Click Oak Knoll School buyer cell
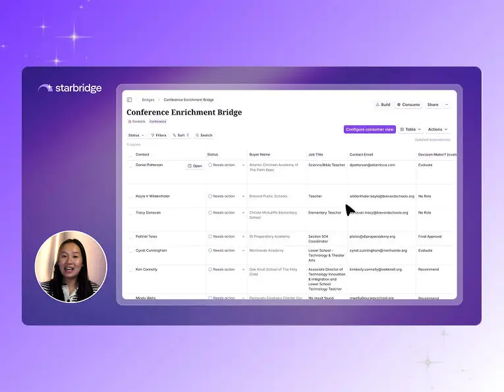Image resolution: width=504 pixels, height=392 pixels. tap(273, 272)
